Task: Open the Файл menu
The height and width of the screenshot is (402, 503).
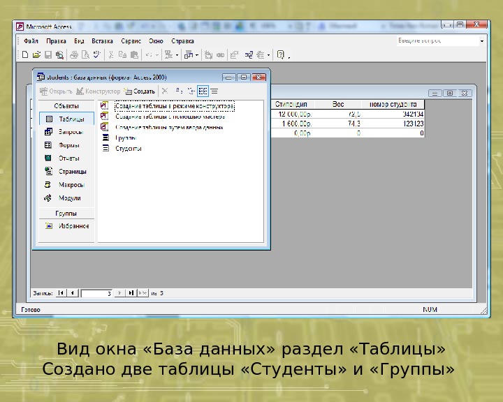Action: [31, 41]
